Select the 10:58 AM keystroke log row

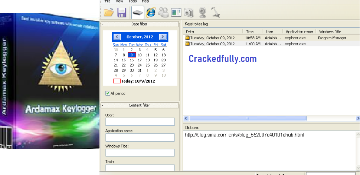pyautogui.click(x=271, y=38)
